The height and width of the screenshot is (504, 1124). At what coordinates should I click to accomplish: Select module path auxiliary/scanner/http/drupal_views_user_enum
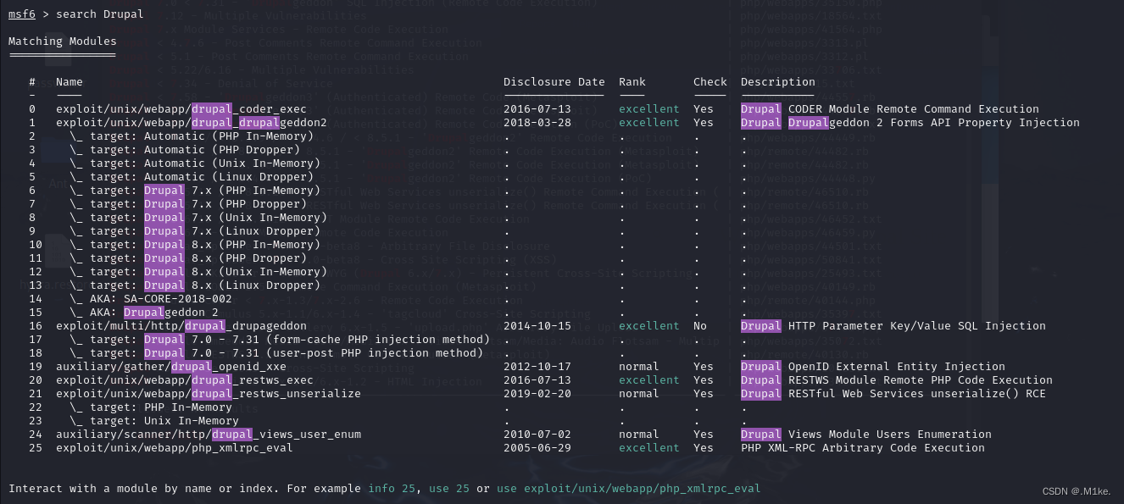tap(209, 435)
